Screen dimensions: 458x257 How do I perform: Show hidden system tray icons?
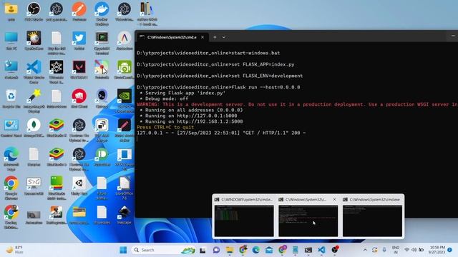(365, 250)
